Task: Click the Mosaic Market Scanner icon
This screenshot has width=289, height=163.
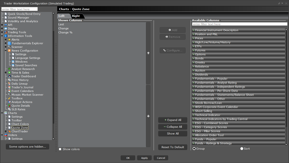Action: click(9, 95)
